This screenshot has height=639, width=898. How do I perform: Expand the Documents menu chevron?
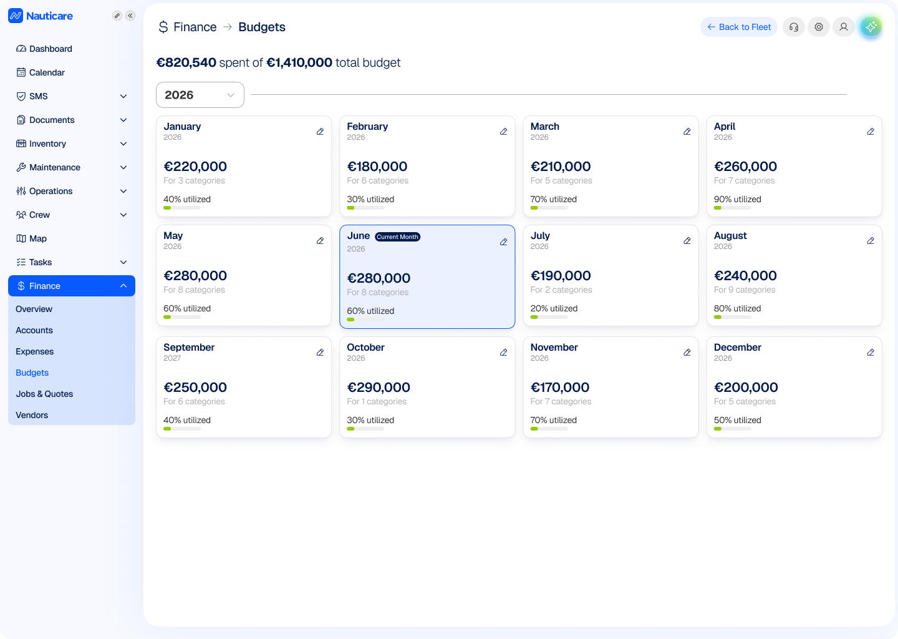point(123,120)
